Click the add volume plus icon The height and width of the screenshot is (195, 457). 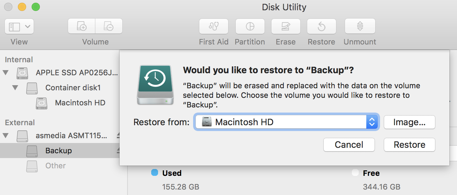click(x=81, y=26)
